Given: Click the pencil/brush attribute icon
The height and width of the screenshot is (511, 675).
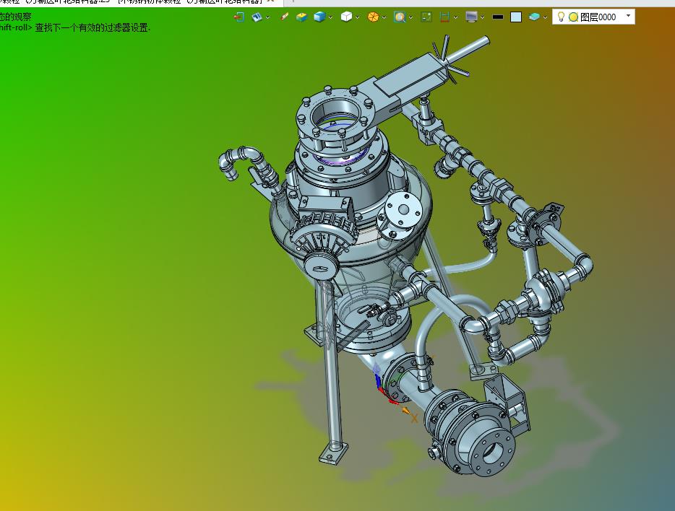Looking at the screenshot, I should pos(284,17).
